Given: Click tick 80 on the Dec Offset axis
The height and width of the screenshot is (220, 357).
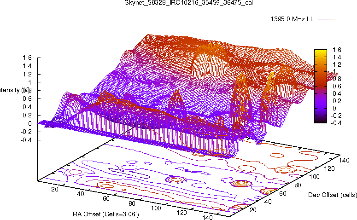Looking at the screenshot, I should 298,185.
